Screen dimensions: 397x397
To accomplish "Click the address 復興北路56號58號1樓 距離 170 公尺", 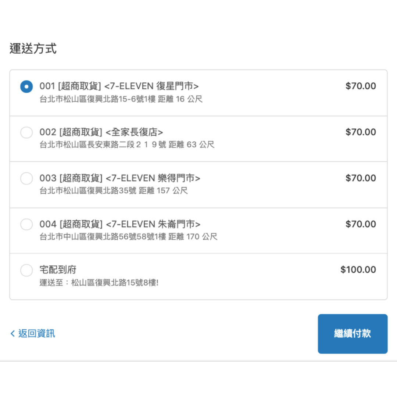I will coord(128,237).
